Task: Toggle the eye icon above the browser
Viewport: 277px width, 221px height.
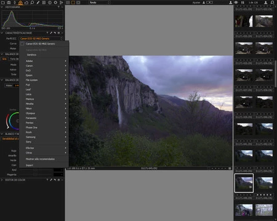Action: pos(236,2)
